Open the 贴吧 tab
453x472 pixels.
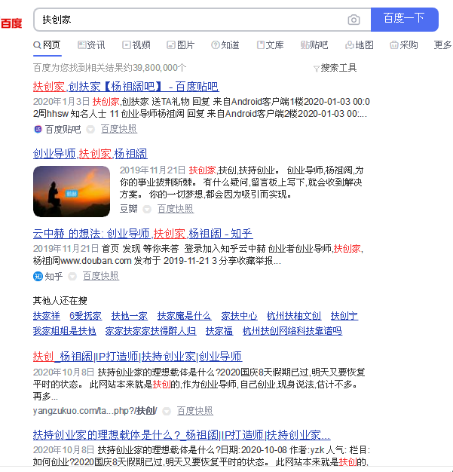[314, 45]
